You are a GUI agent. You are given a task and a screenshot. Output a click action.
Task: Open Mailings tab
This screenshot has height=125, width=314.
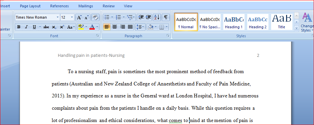86,6
